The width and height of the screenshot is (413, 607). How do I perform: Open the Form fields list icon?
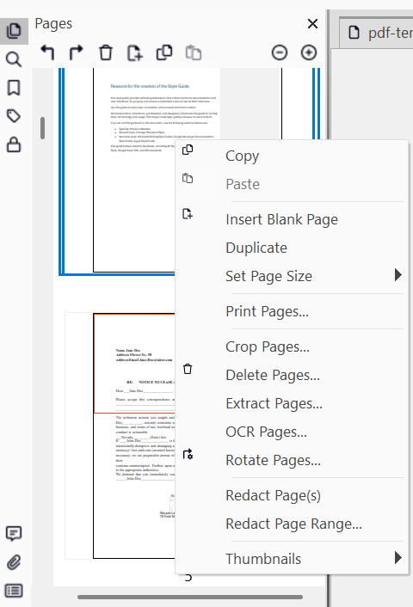click(14, 591)
